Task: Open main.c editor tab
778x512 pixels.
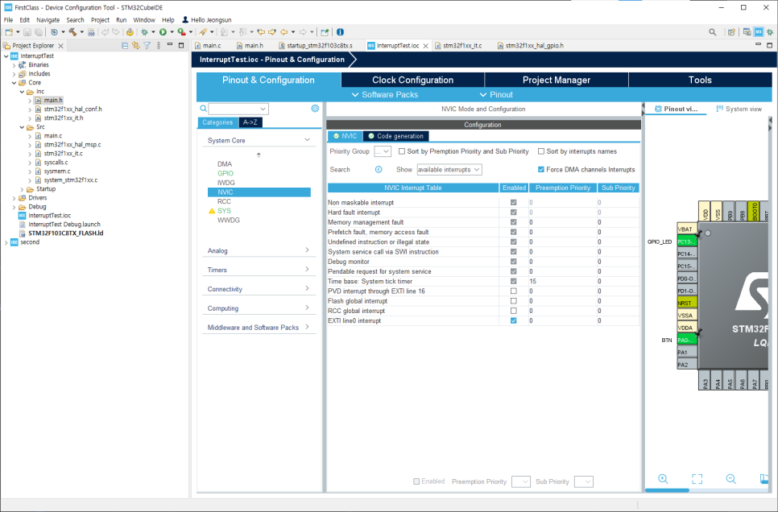Action: (212, 46)
